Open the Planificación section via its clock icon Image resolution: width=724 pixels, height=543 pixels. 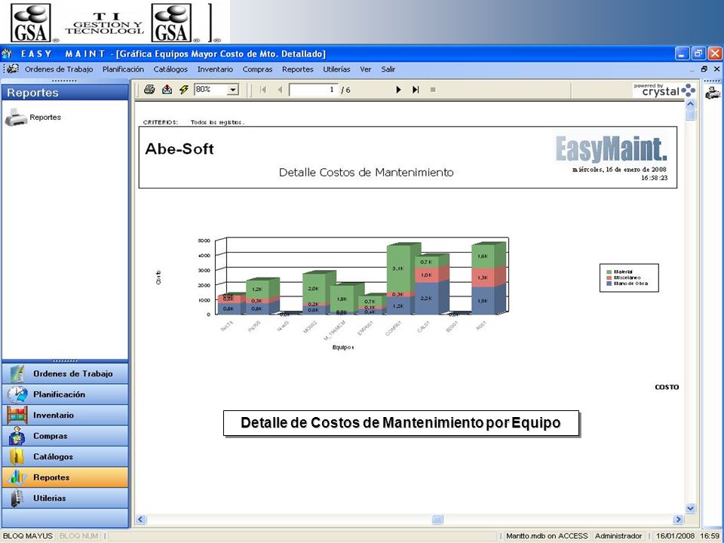[17, 394]
